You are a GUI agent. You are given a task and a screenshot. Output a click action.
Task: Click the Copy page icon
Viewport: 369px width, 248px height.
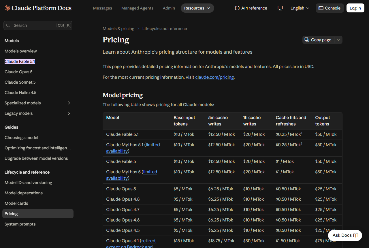pos(307,40)
